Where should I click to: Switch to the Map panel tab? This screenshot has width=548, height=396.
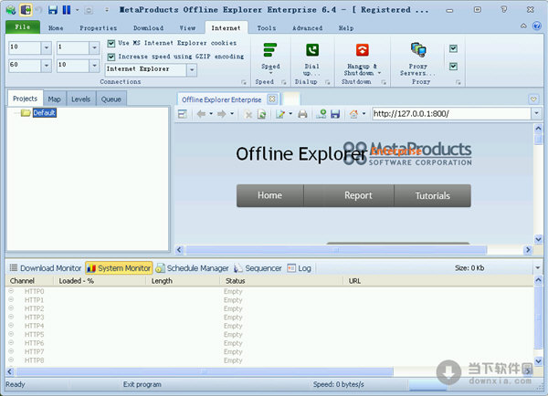pos(54,99)
